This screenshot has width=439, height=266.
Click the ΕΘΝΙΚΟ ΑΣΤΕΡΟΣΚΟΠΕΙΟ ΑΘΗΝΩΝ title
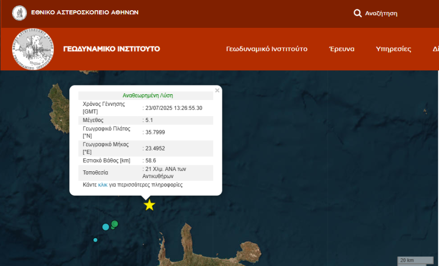pos(84,12)
